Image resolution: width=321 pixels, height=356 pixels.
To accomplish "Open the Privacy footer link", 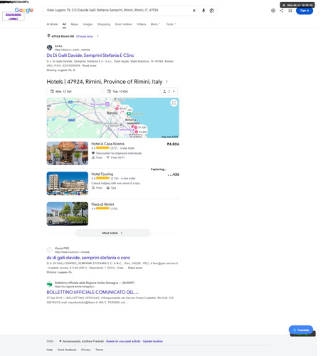I will click(x=86, y=350).
